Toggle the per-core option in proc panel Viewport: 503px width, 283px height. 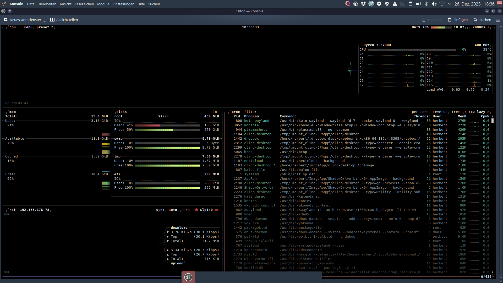[420, 112]
